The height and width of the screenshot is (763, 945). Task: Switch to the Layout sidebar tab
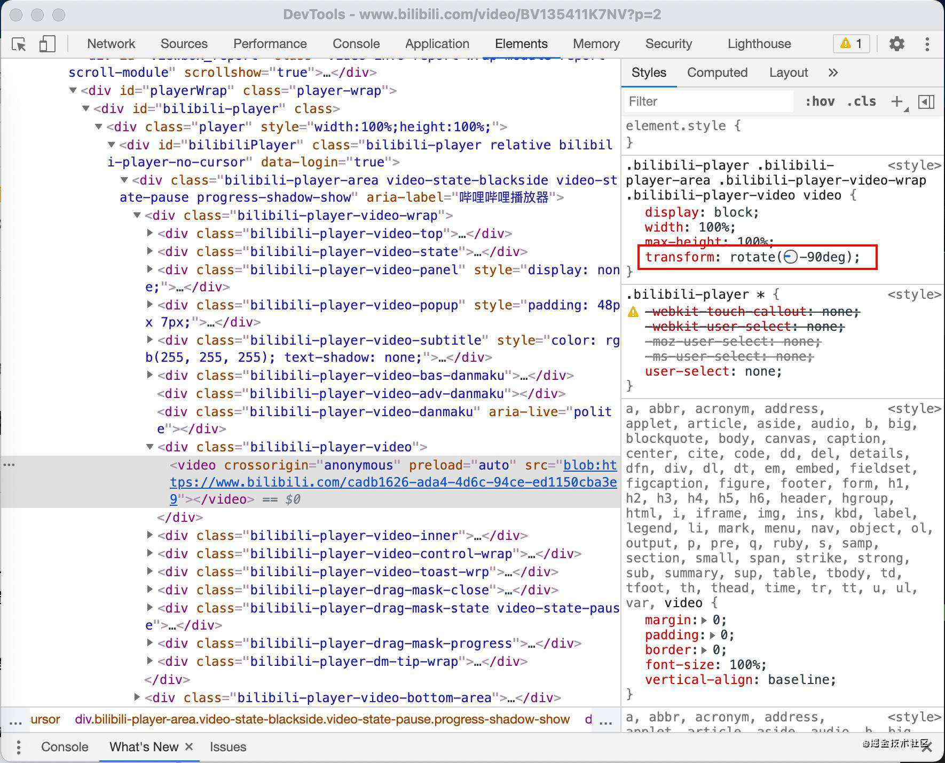click(x=789, y=73)
